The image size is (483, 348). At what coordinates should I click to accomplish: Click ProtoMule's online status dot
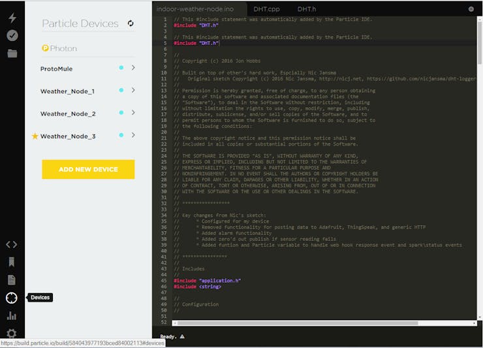121,67
